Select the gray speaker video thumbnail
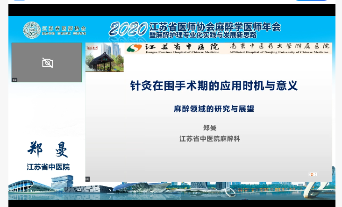The height and width of the screenshot is (207, 342). (x=47, y=62)
